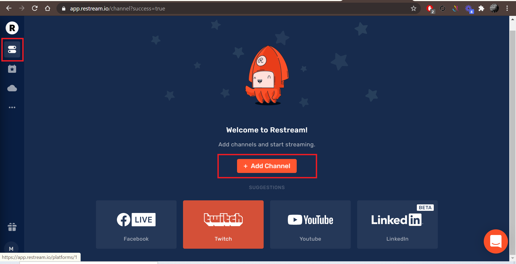Image resolution: width=516 pixels, height=264 pixels.
Task: Expand the three-dots more menu in sidebar
Action: coord(12,107)
